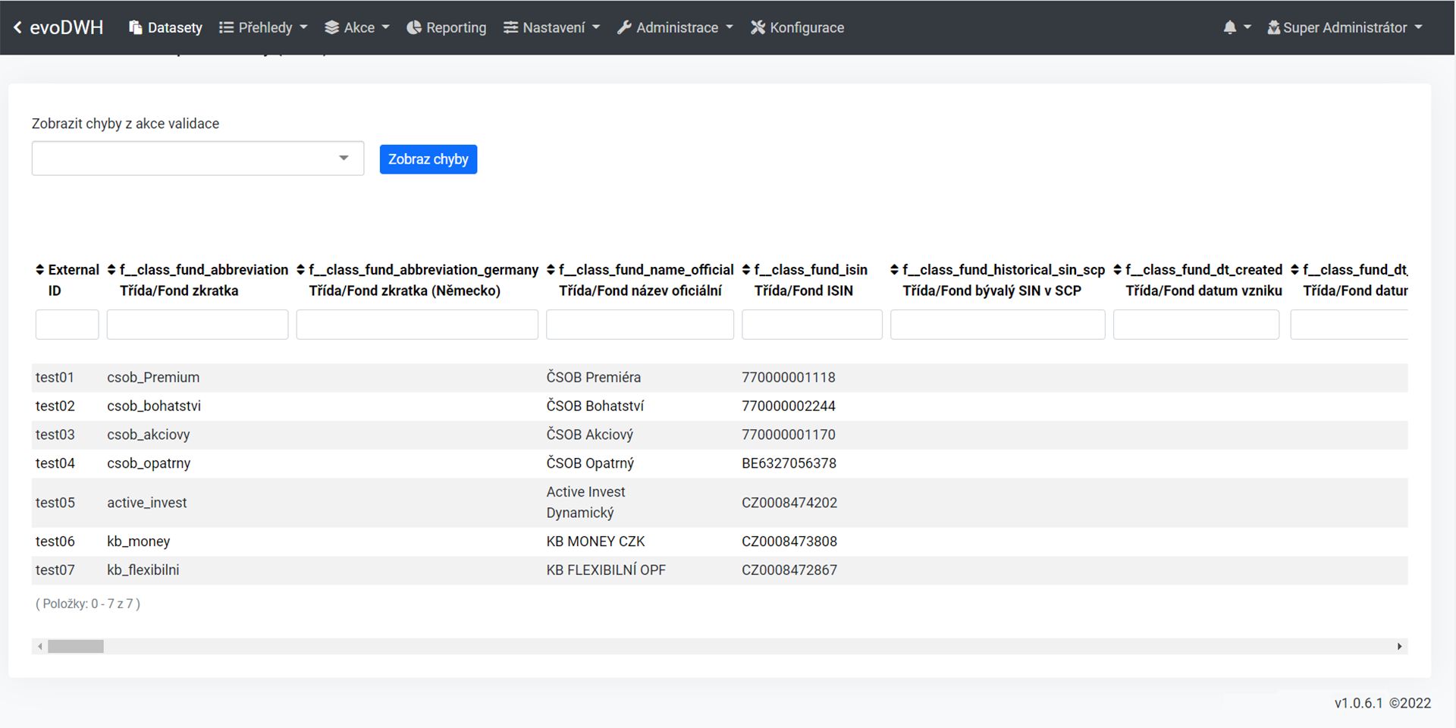The width and height of the screenshot is (1456, 728).
Task: Click the Super Administrátor user icon
Action: [x=1273, y=27]
